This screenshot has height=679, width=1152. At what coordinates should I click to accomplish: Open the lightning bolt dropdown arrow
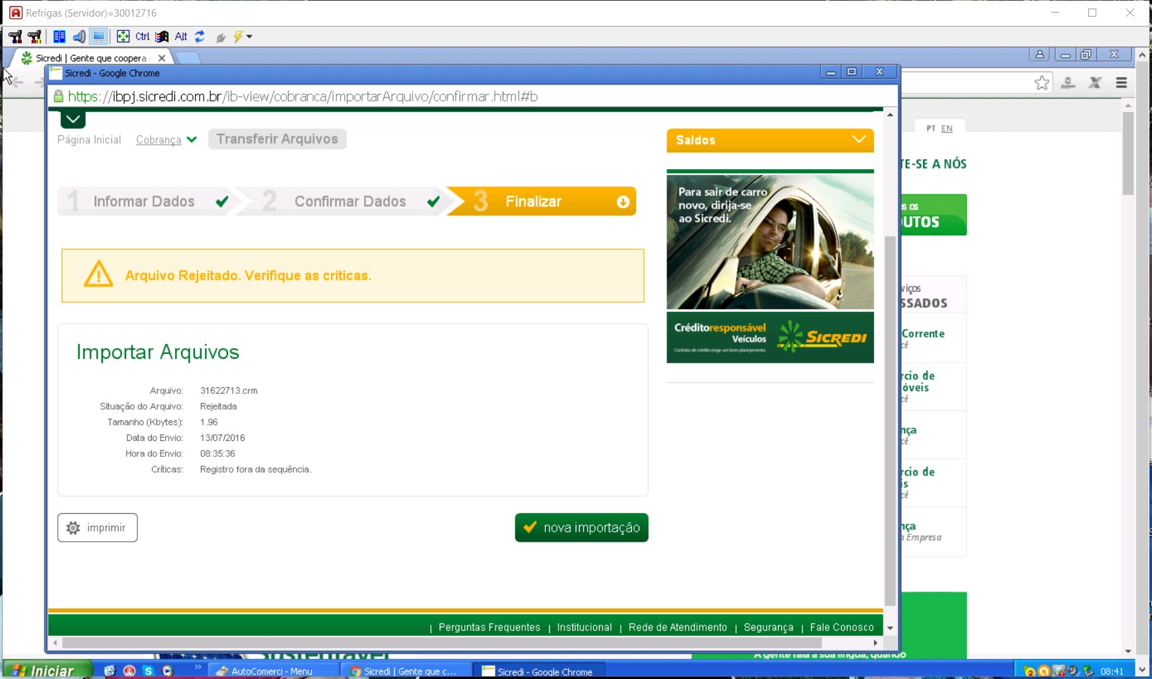click(249, 37)
